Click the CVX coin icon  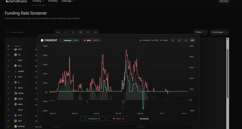[15, 49]
